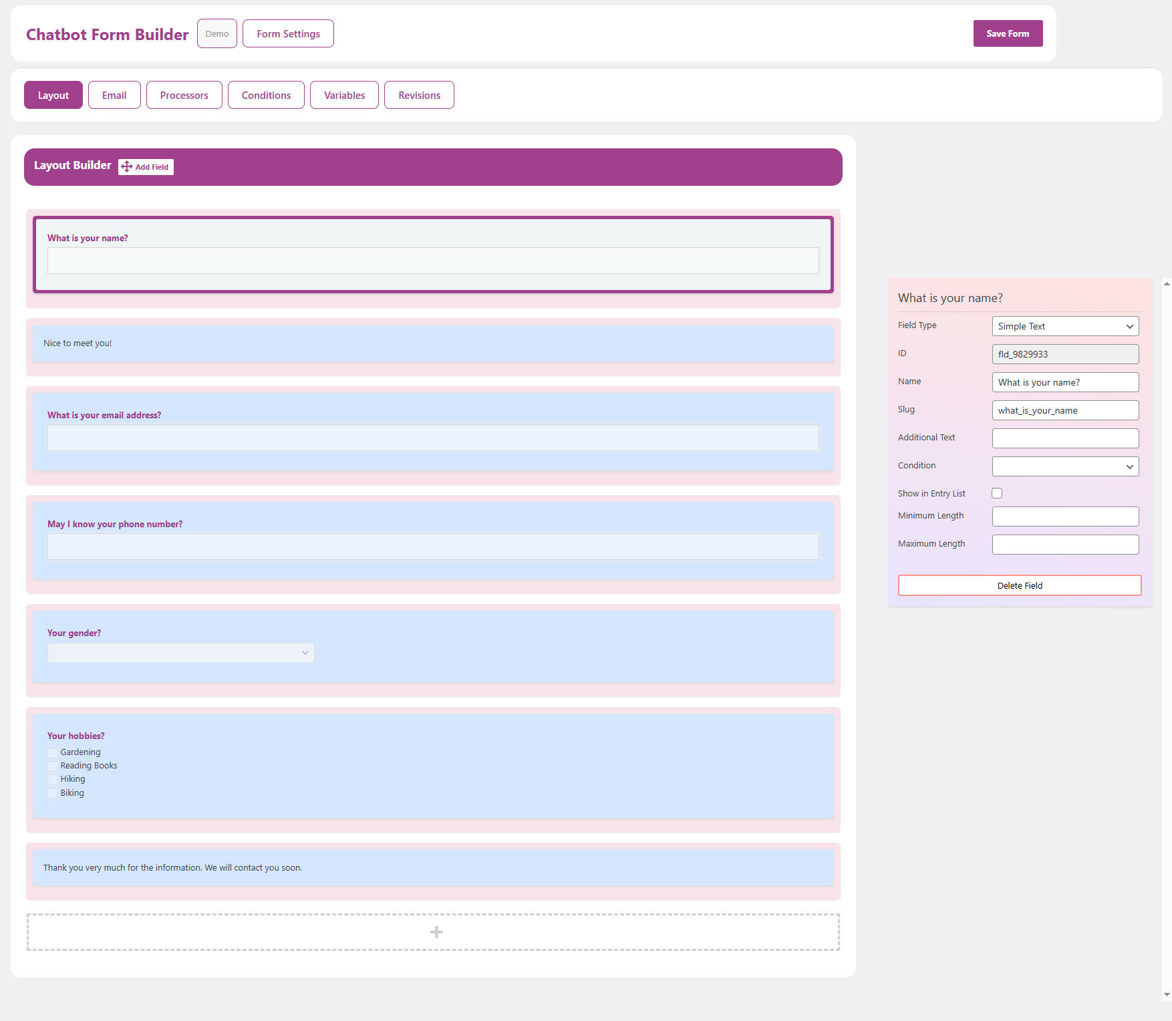The image size is (1172, 1021).
Task: Click scrollbar down arrow on right edge
Action: click(1167, 994)
